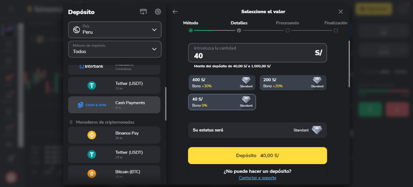Click the globe icon in País field
This screenshot has height=187, width=413.
click(76, 30)
